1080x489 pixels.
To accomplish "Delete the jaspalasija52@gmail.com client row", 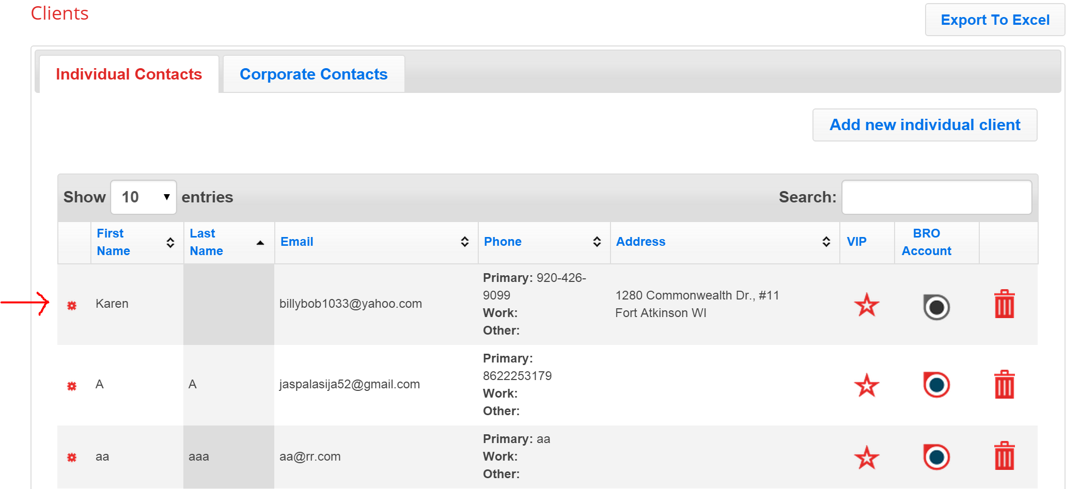I will [x=1004, y=385].
